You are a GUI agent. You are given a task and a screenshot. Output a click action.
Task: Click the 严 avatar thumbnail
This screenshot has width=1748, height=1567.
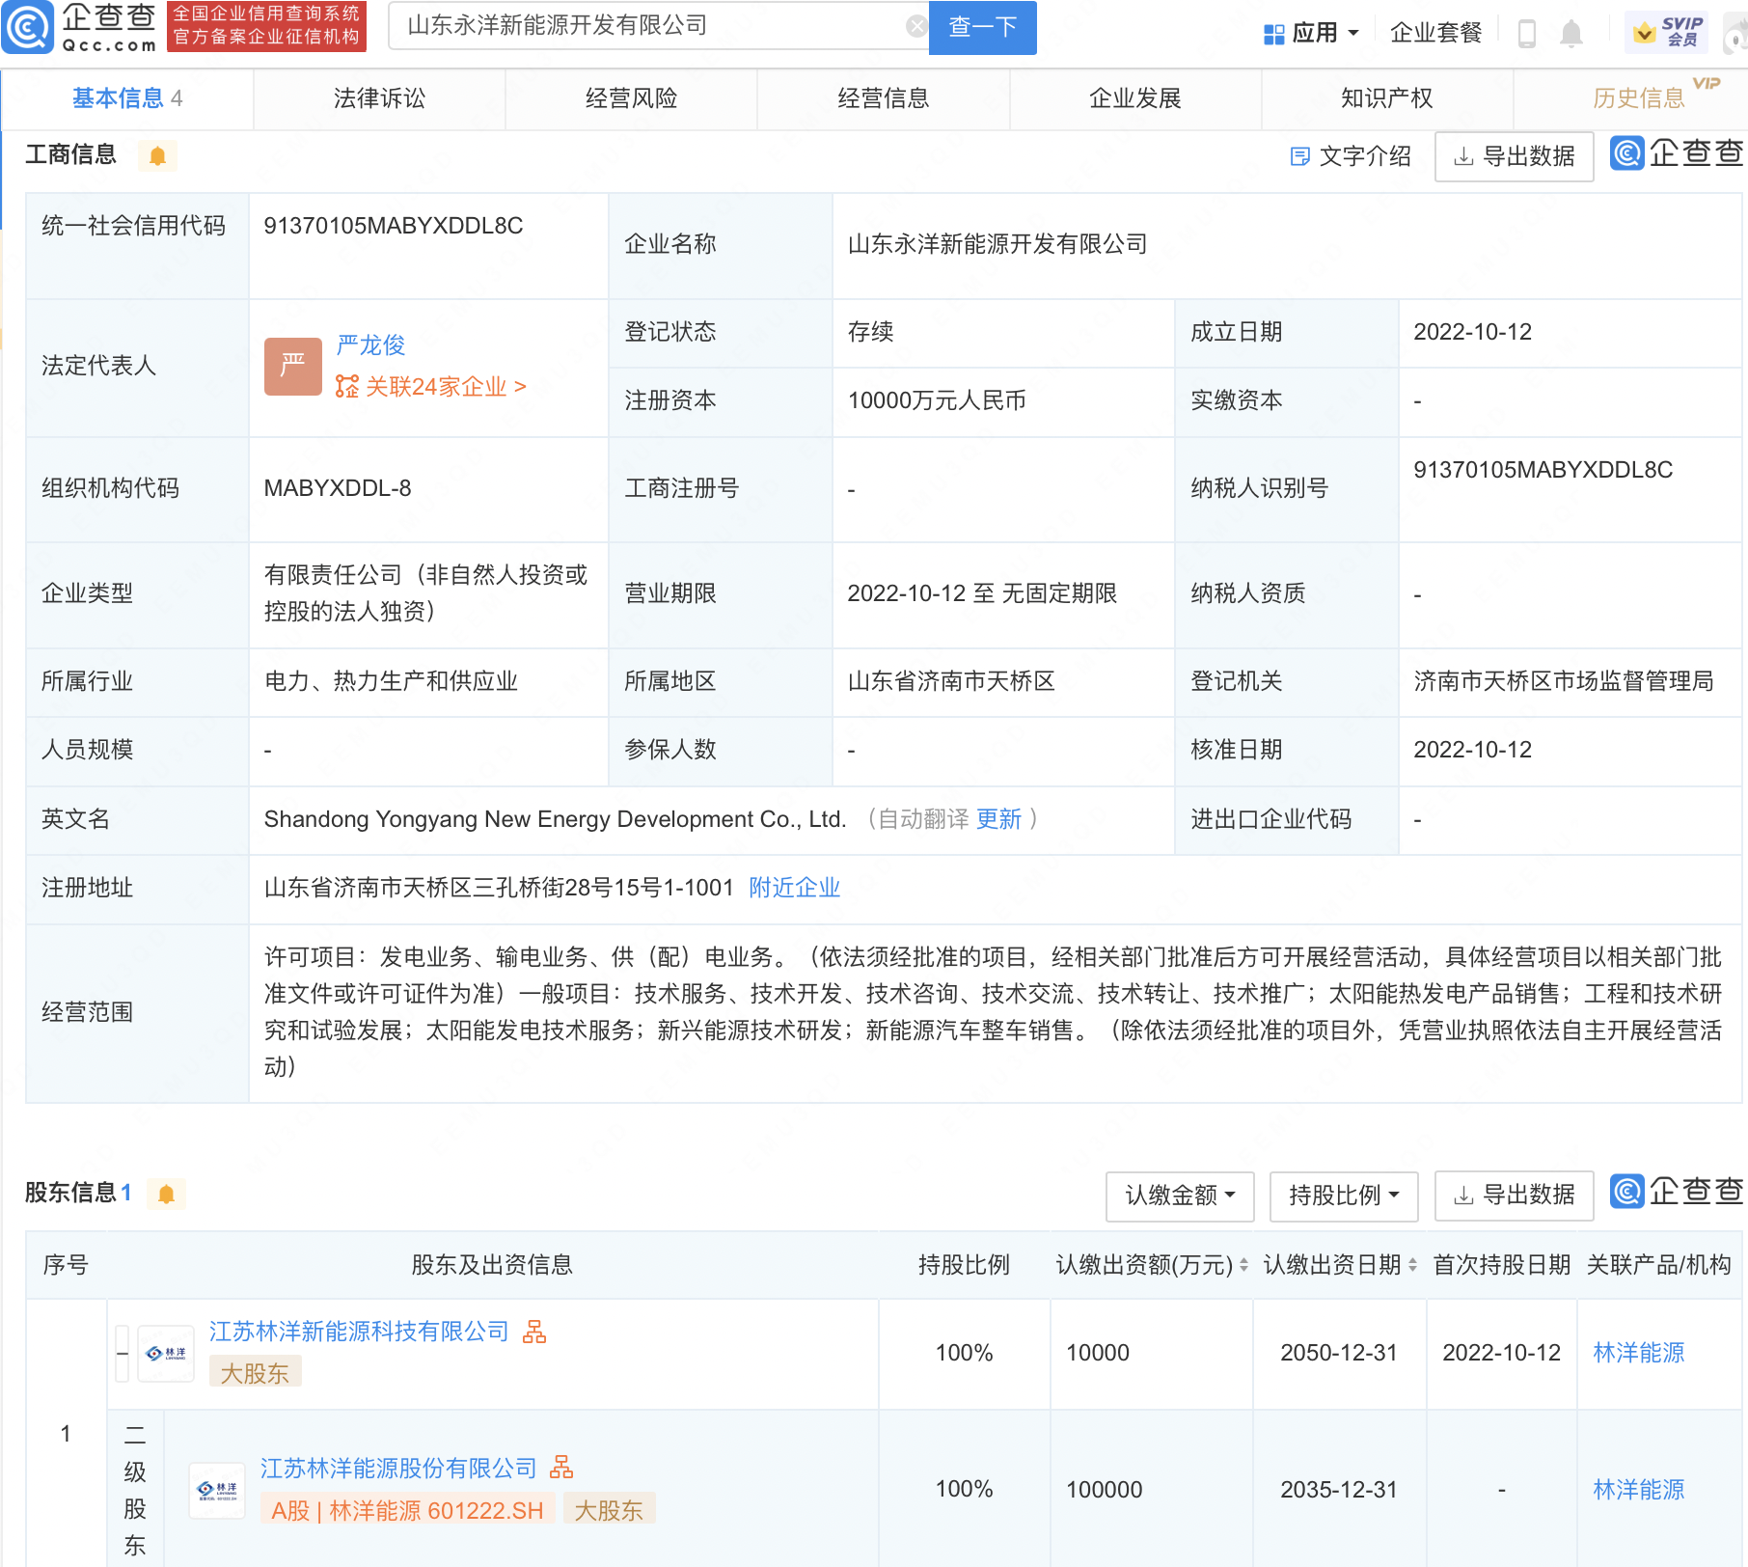(293, 367)
